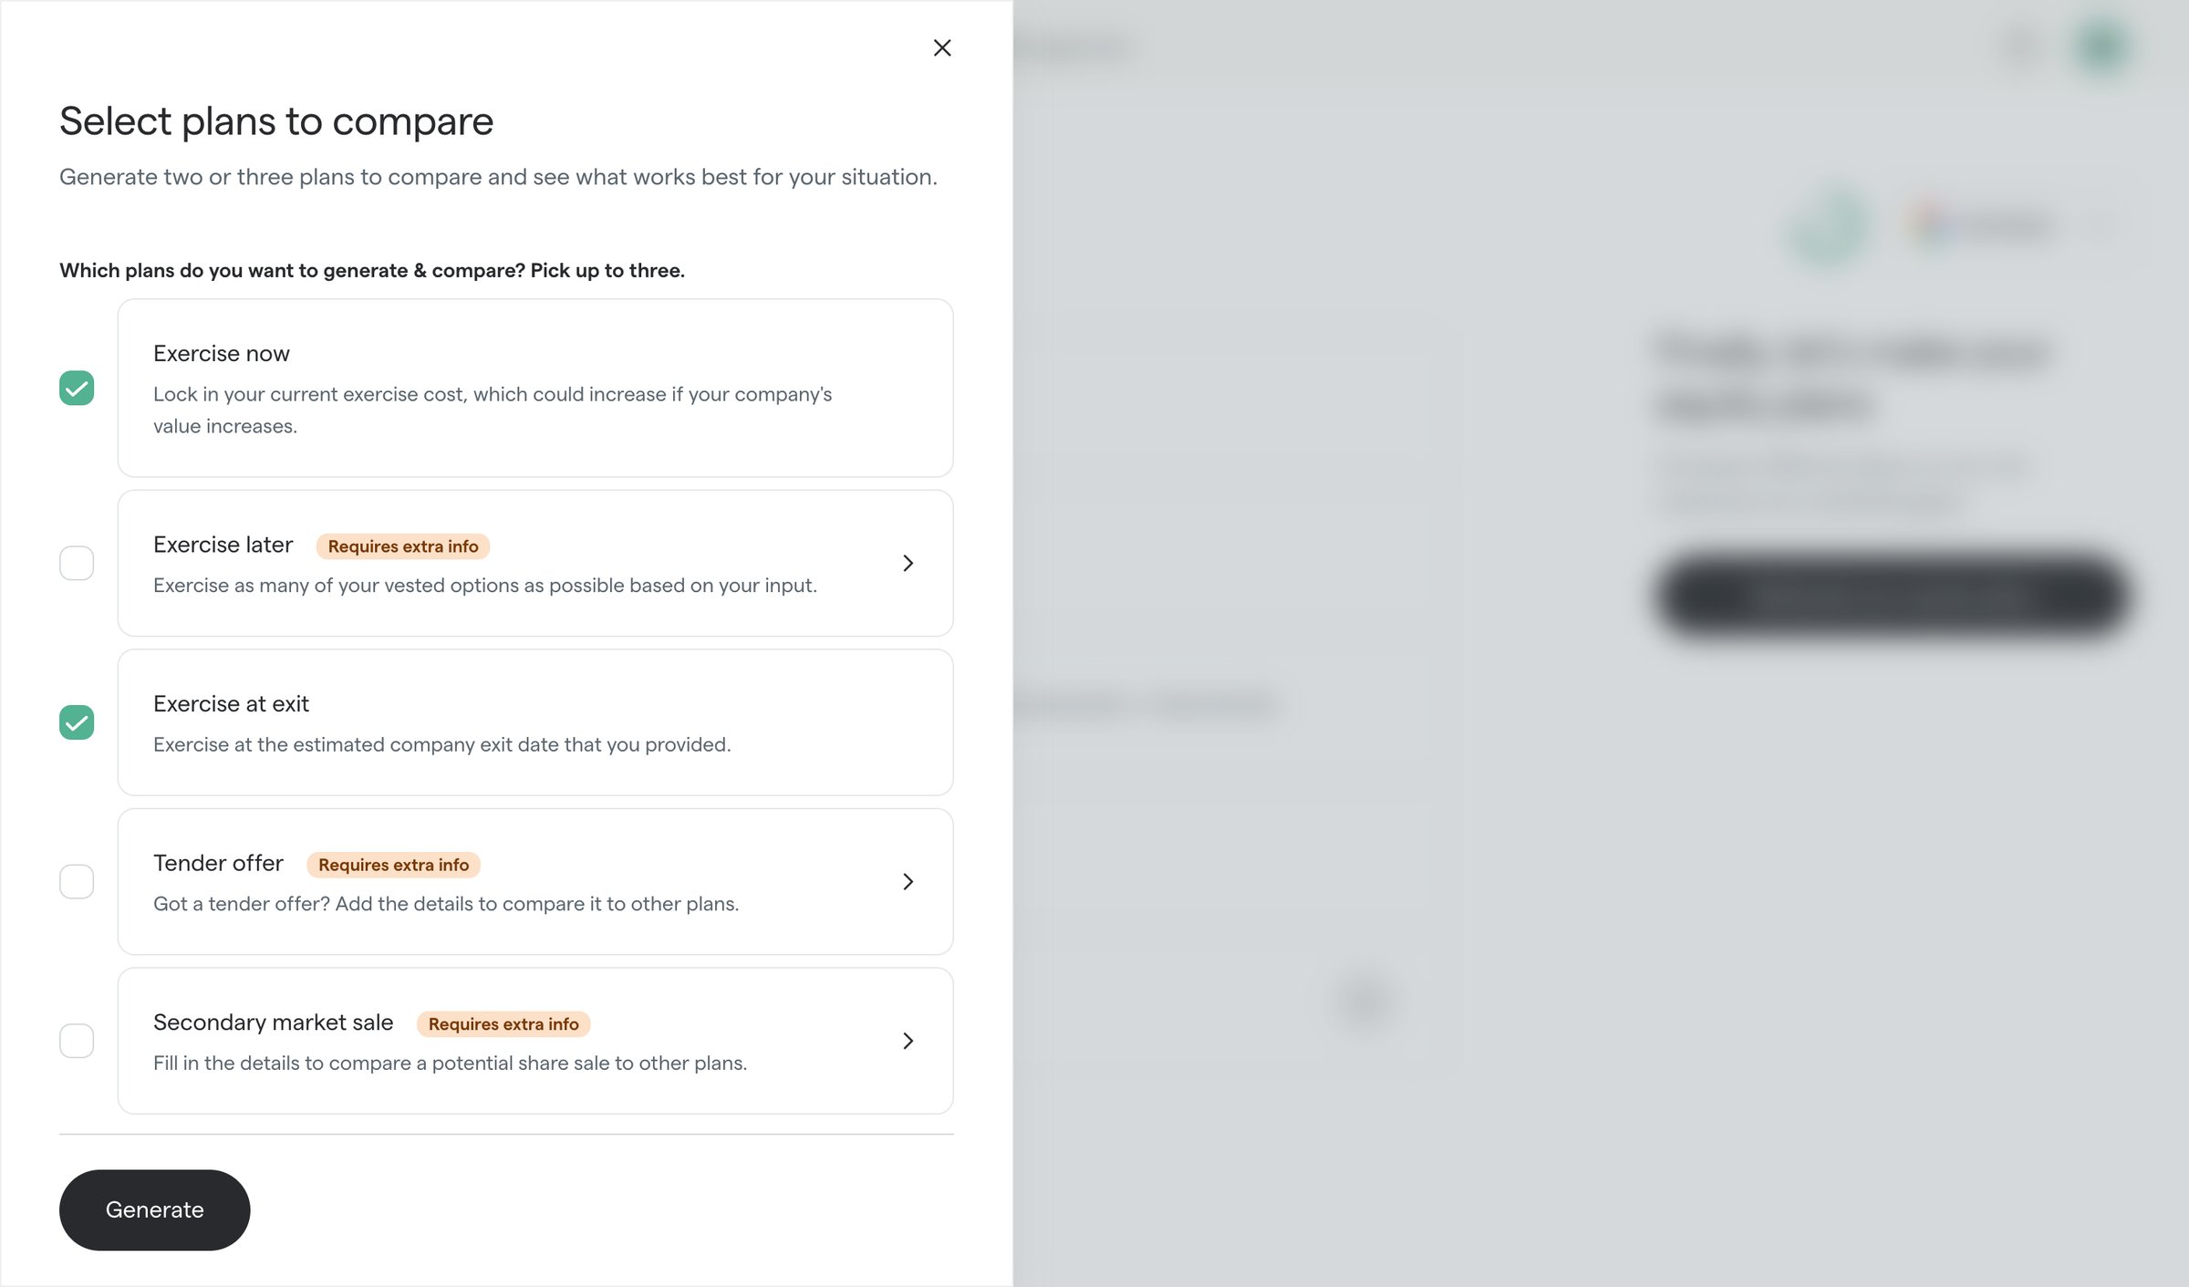Click the blurred green avatar at top right

tap(2103, 46)
